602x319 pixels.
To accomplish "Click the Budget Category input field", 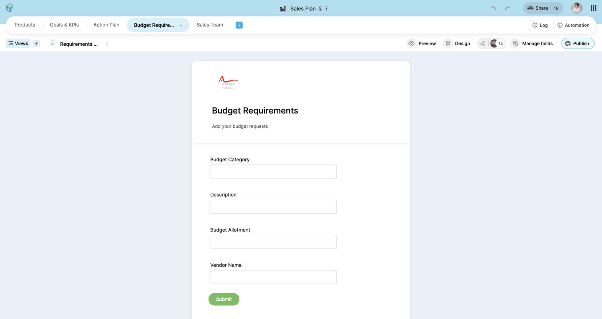I will (x=273, y=172).
